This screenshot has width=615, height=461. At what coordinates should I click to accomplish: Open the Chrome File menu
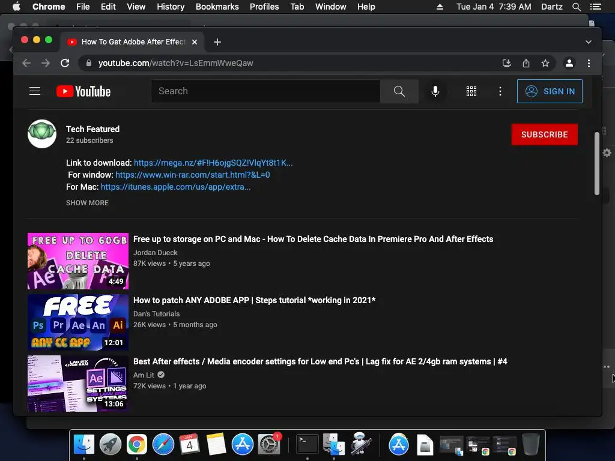[x=83, y=7]
